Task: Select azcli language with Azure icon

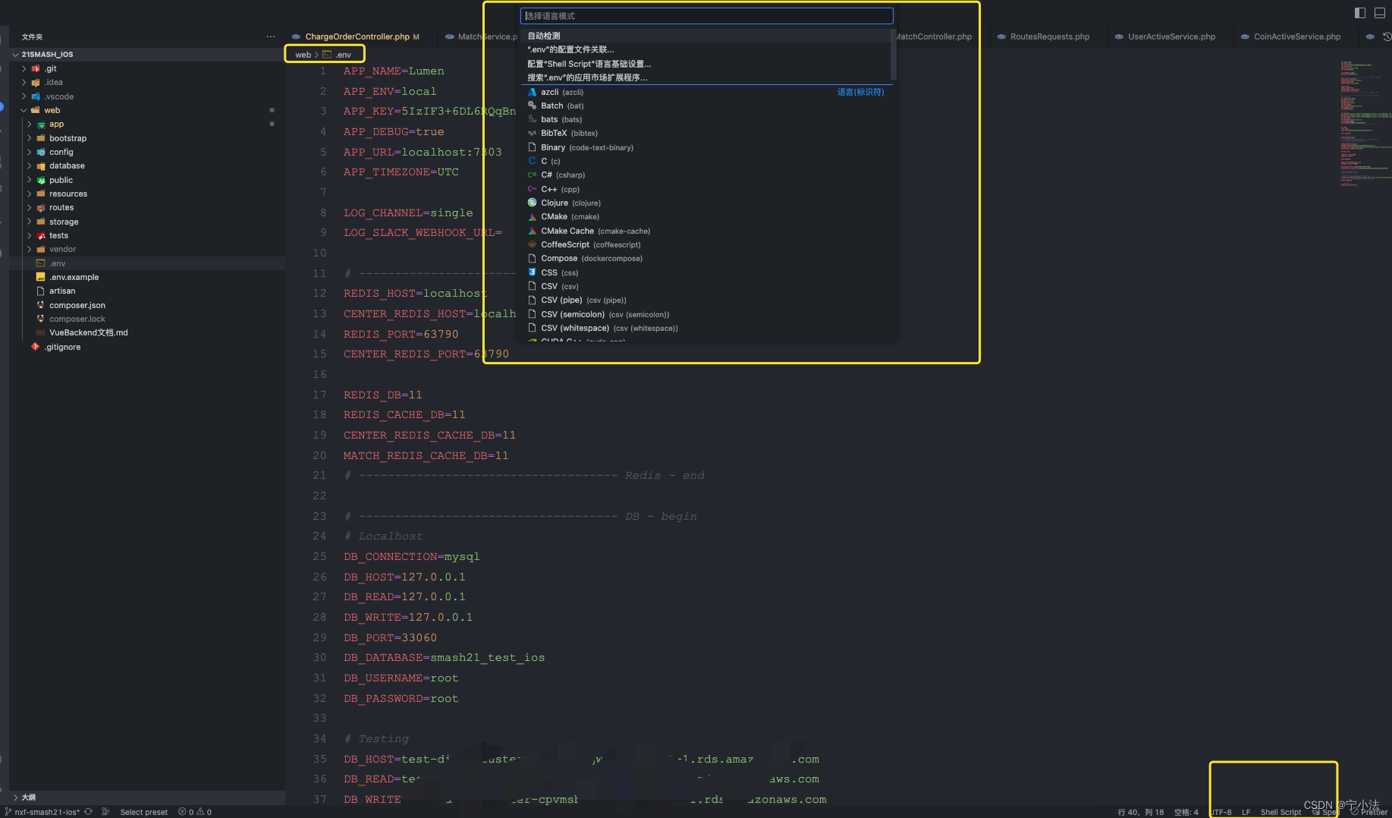Action: pyautogui.click(x=706, y=92)
